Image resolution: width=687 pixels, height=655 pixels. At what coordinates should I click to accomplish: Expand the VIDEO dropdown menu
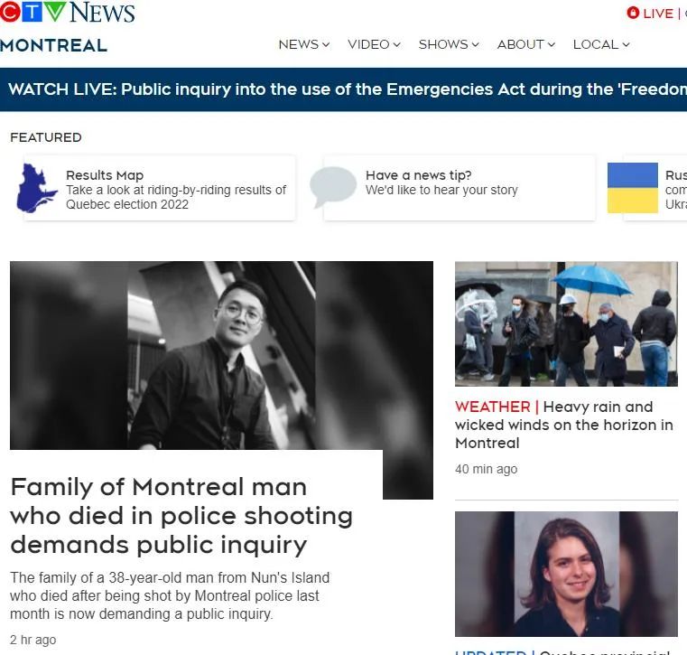point(374,44)
